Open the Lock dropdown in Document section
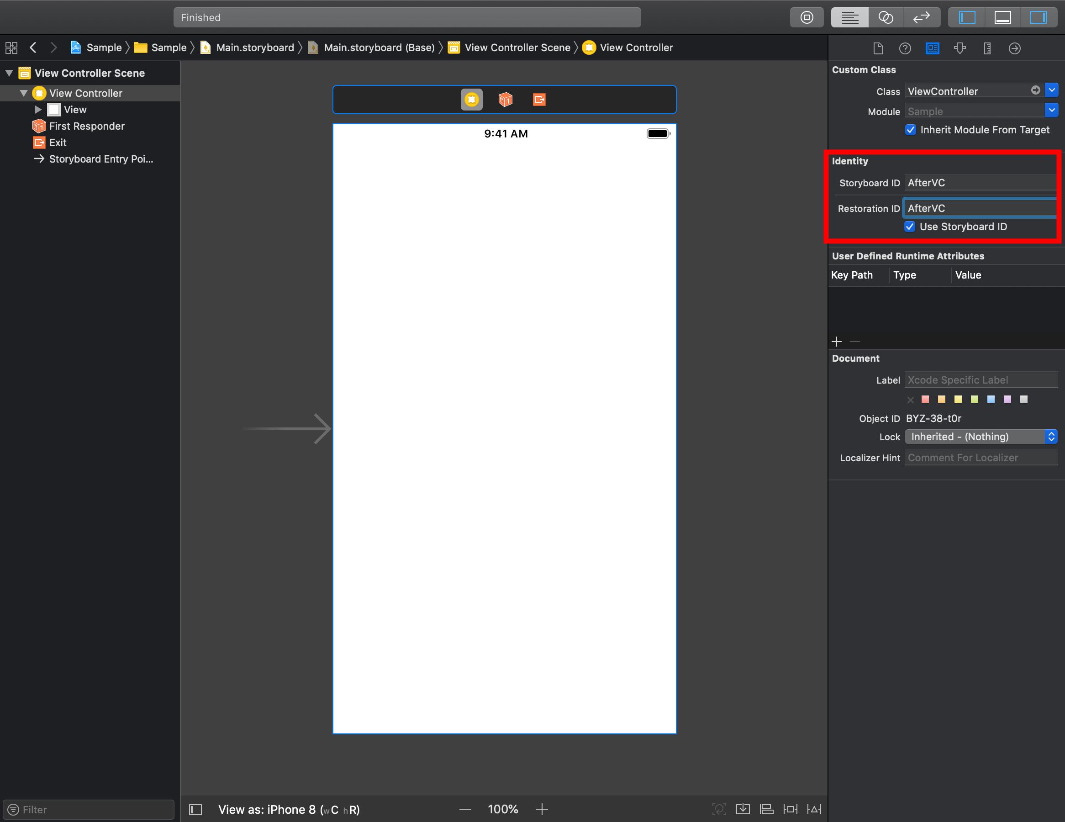 click(x=981, y=436)
